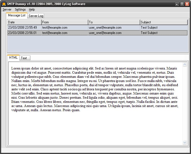Click the scroll up arrow in message body
This screenshot has width=191, height=154.
(185, 64)
